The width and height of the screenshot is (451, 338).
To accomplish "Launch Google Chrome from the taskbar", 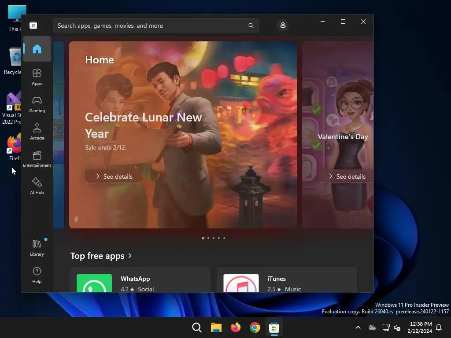I will tap(255, 327).
